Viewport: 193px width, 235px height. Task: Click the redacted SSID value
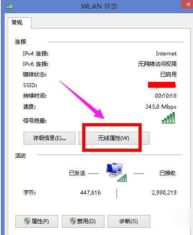click(162, 85)
